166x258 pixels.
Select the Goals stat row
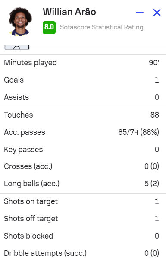(x=83, y=80)
